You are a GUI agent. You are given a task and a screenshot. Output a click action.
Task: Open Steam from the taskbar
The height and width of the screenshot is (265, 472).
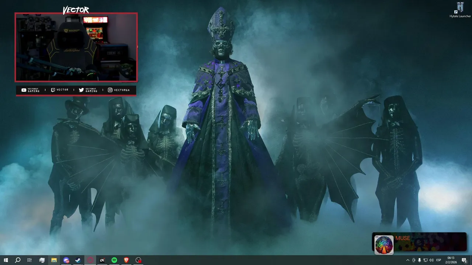pos(78,260)
